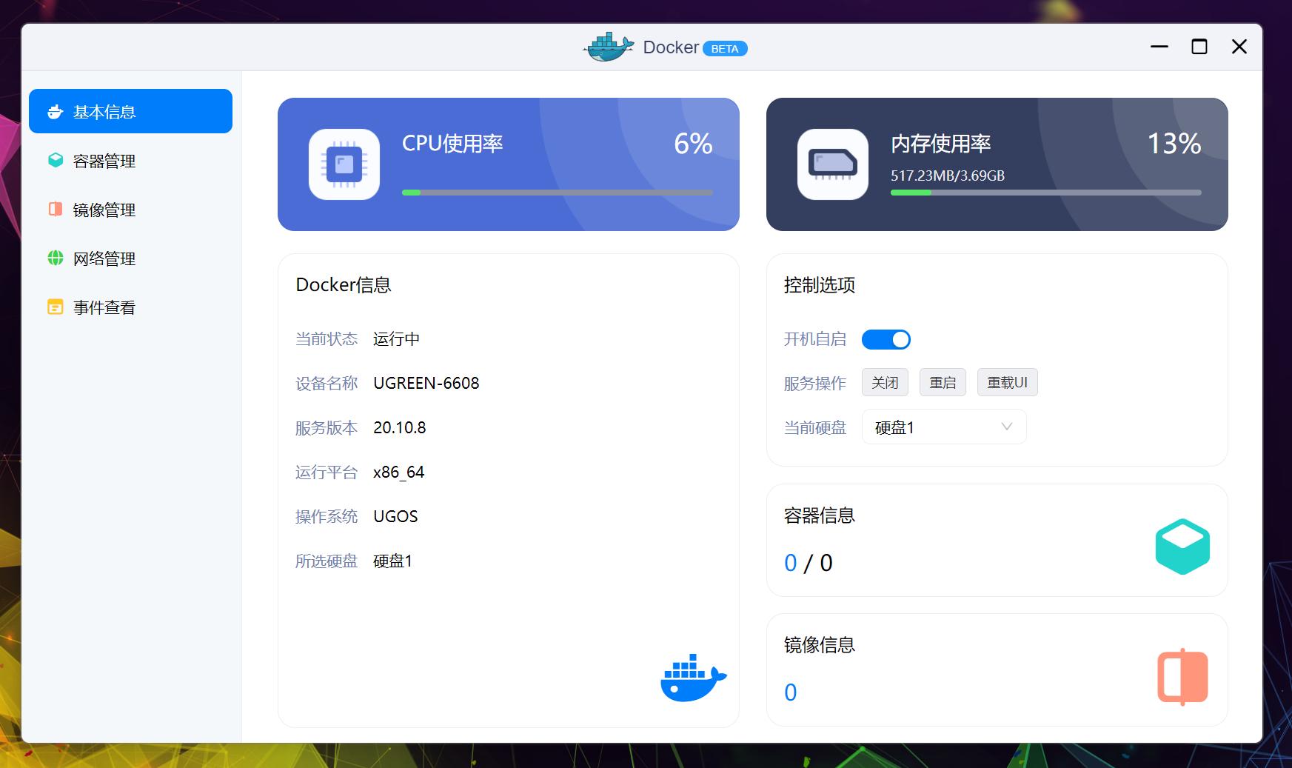Click the 关闭 service button
The height and width of the screenshot is (768, 1292).
pyautogui.click(x=885, y=382)
